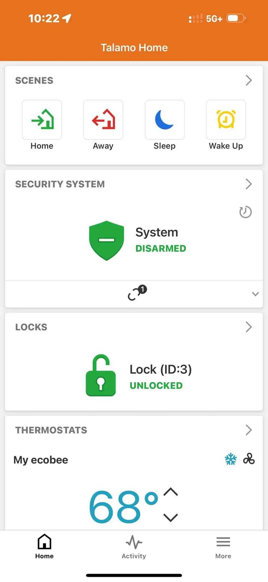This screenshot has width=268, height=582.
Task: Expand the Scenes section chevron
Action: click(x=249, y=80)
